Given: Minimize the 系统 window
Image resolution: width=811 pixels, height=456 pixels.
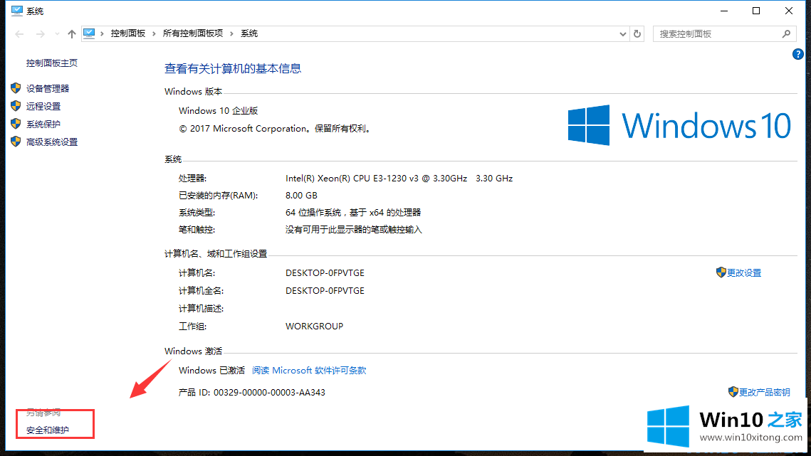Looking at the screenshot, I should pyautogui.click(x=724, y=11).
